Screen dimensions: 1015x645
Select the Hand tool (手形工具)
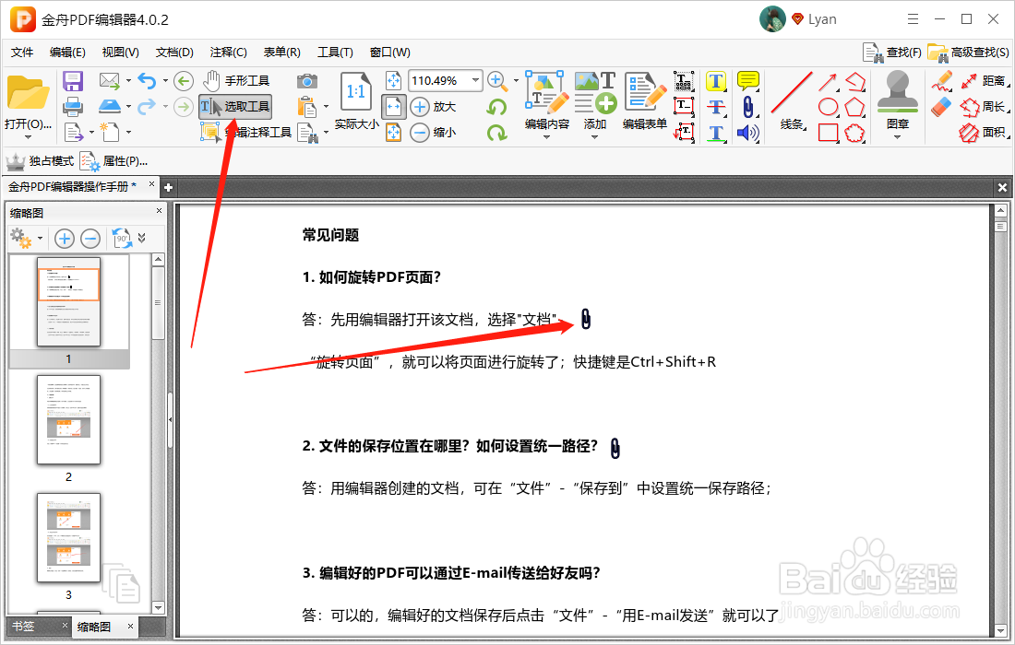click(x=235, y=81)
